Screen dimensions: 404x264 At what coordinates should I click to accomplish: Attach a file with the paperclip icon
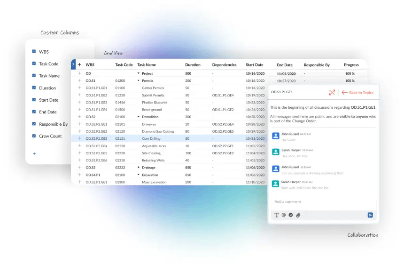298,215
